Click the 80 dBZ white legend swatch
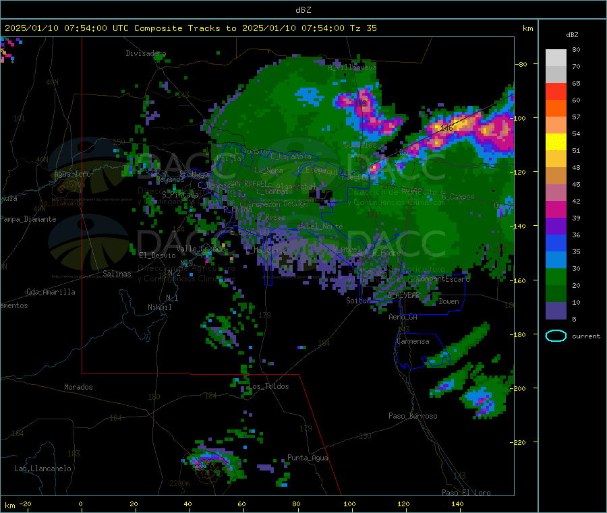This screenshot has width=607, height=513. (x=556, y=58)
